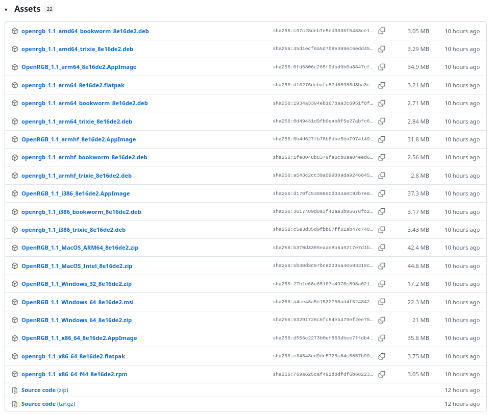Copy sha256 for openrgb x86_64 flatpak
Viewport: 492px width, 415px height.
[x=382, y=356]
